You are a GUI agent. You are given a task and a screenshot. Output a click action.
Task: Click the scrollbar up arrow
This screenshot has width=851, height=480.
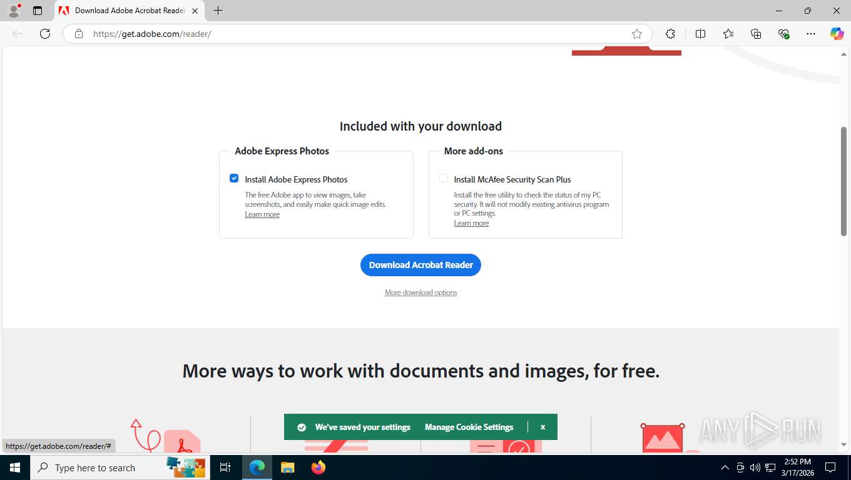[843, 55]
